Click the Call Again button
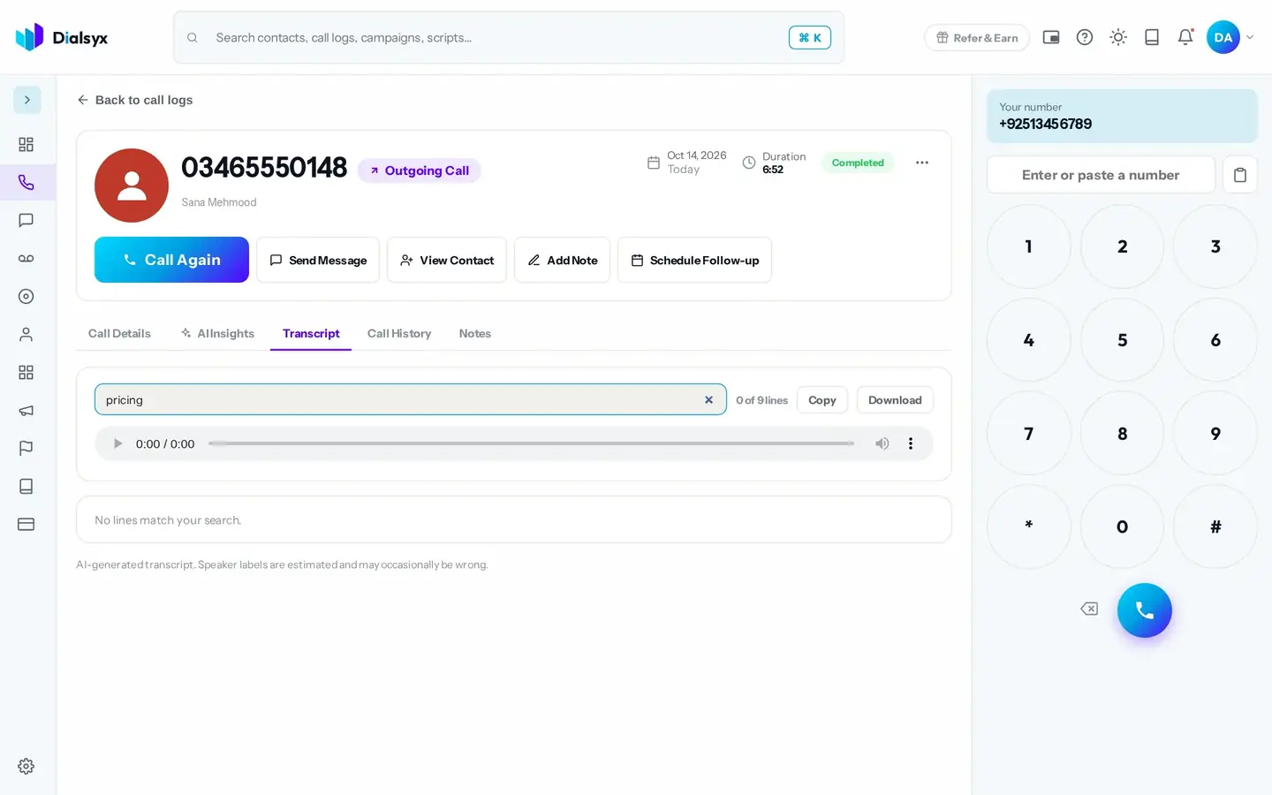The image size is (1272, 795). (x=171, y=260)
